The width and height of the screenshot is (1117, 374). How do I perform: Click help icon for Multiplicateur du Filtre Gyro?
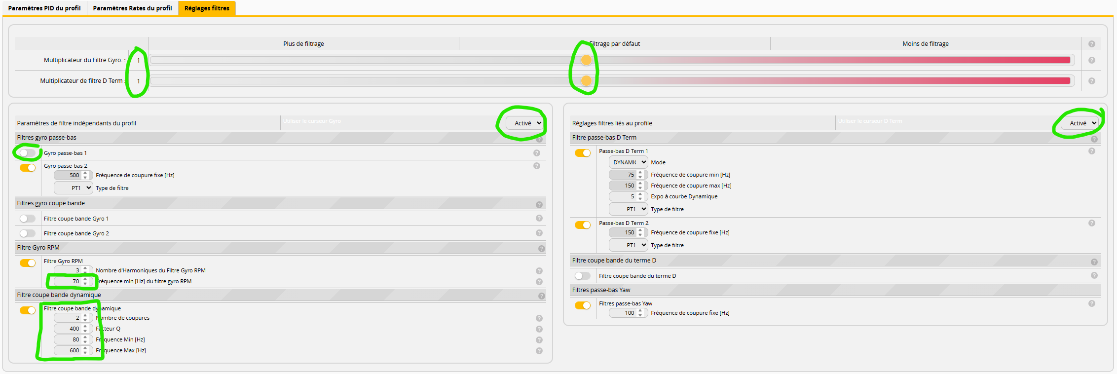(1091, 60)
